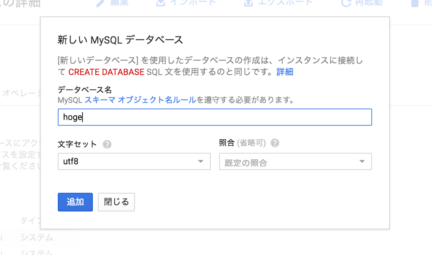Open the help tooltip next to 文字セット
This screenshot has width=432, height=255.
107,144
